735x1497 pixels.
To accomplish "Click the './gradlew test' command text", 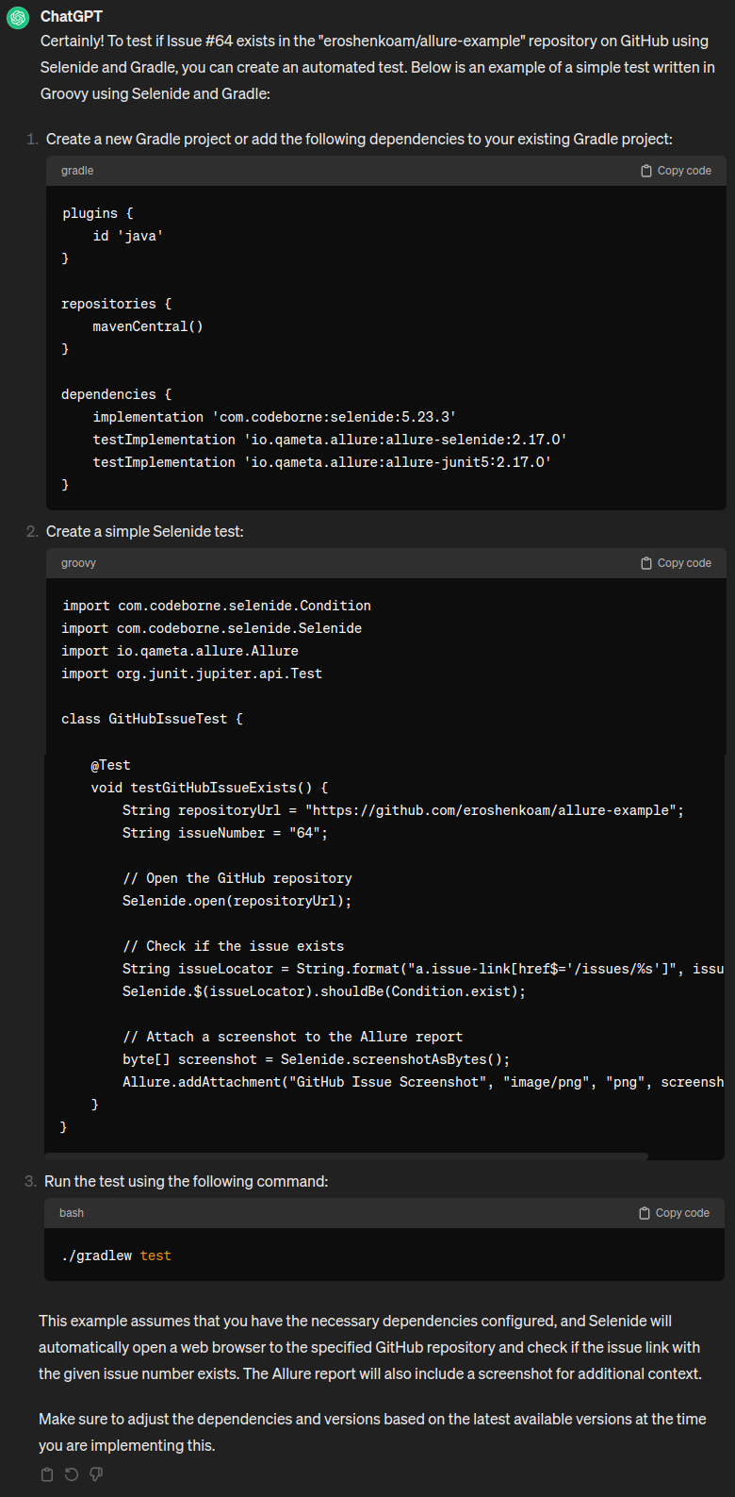I will point(117,1256).
